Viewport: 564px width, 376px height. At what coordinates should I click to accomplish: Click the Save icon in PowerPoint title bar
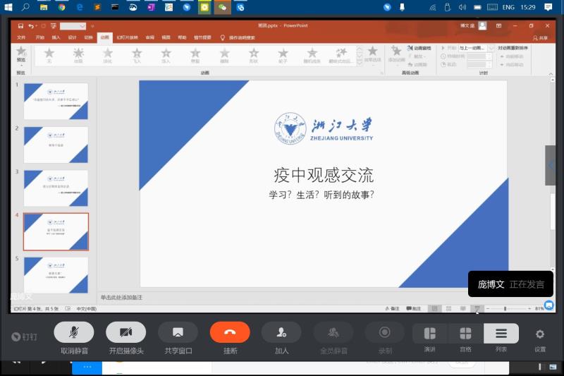pyautogui.click(x=20, y=26)
